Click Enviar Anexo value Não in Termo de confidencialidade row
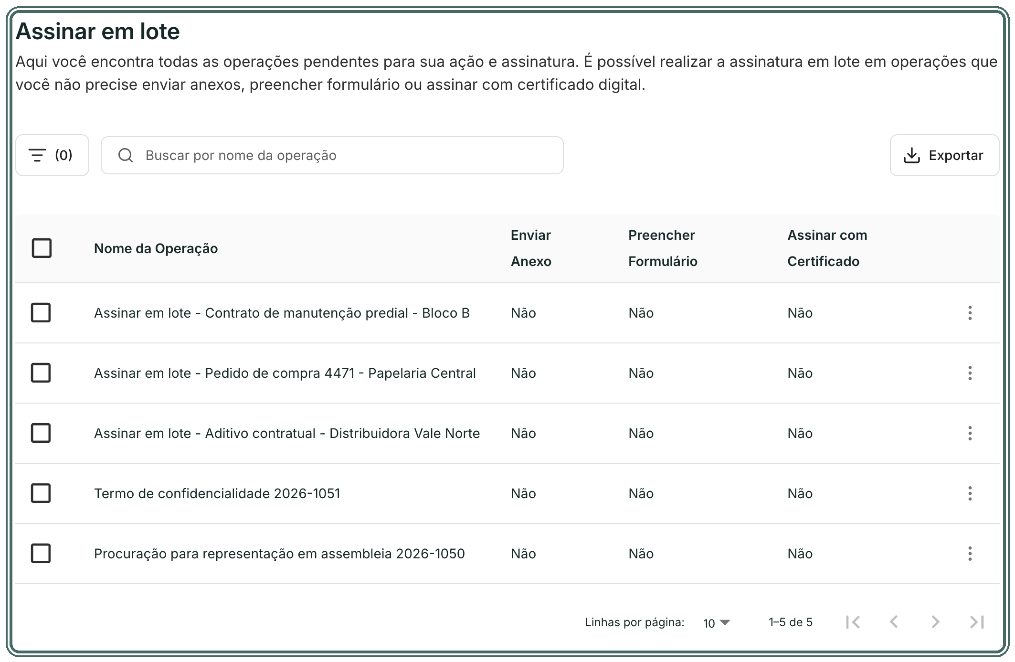This screenshot has width=1015, height=662. (x=523, y=493)
